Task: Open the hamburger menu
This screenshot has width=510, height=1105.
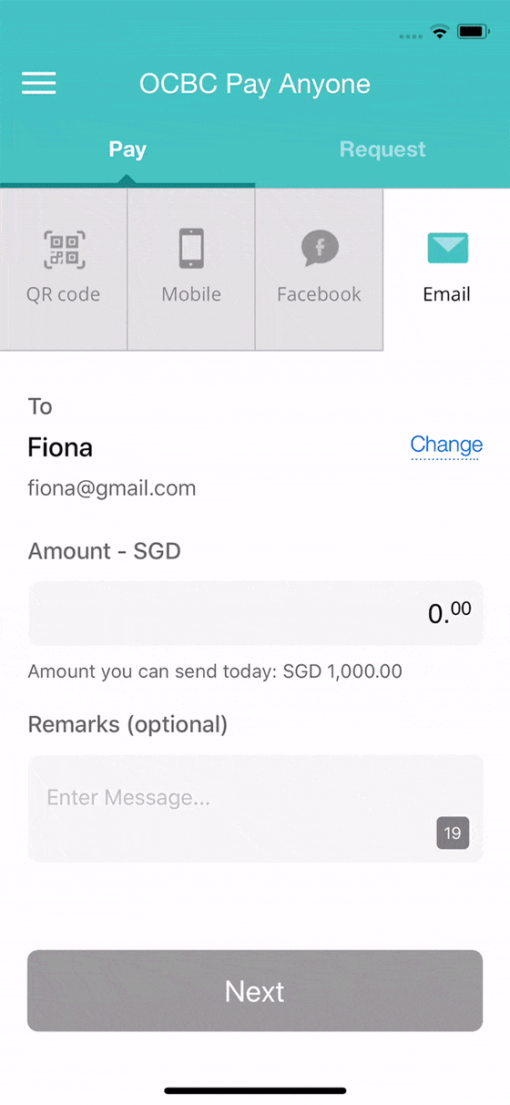Action: (39, 84)
